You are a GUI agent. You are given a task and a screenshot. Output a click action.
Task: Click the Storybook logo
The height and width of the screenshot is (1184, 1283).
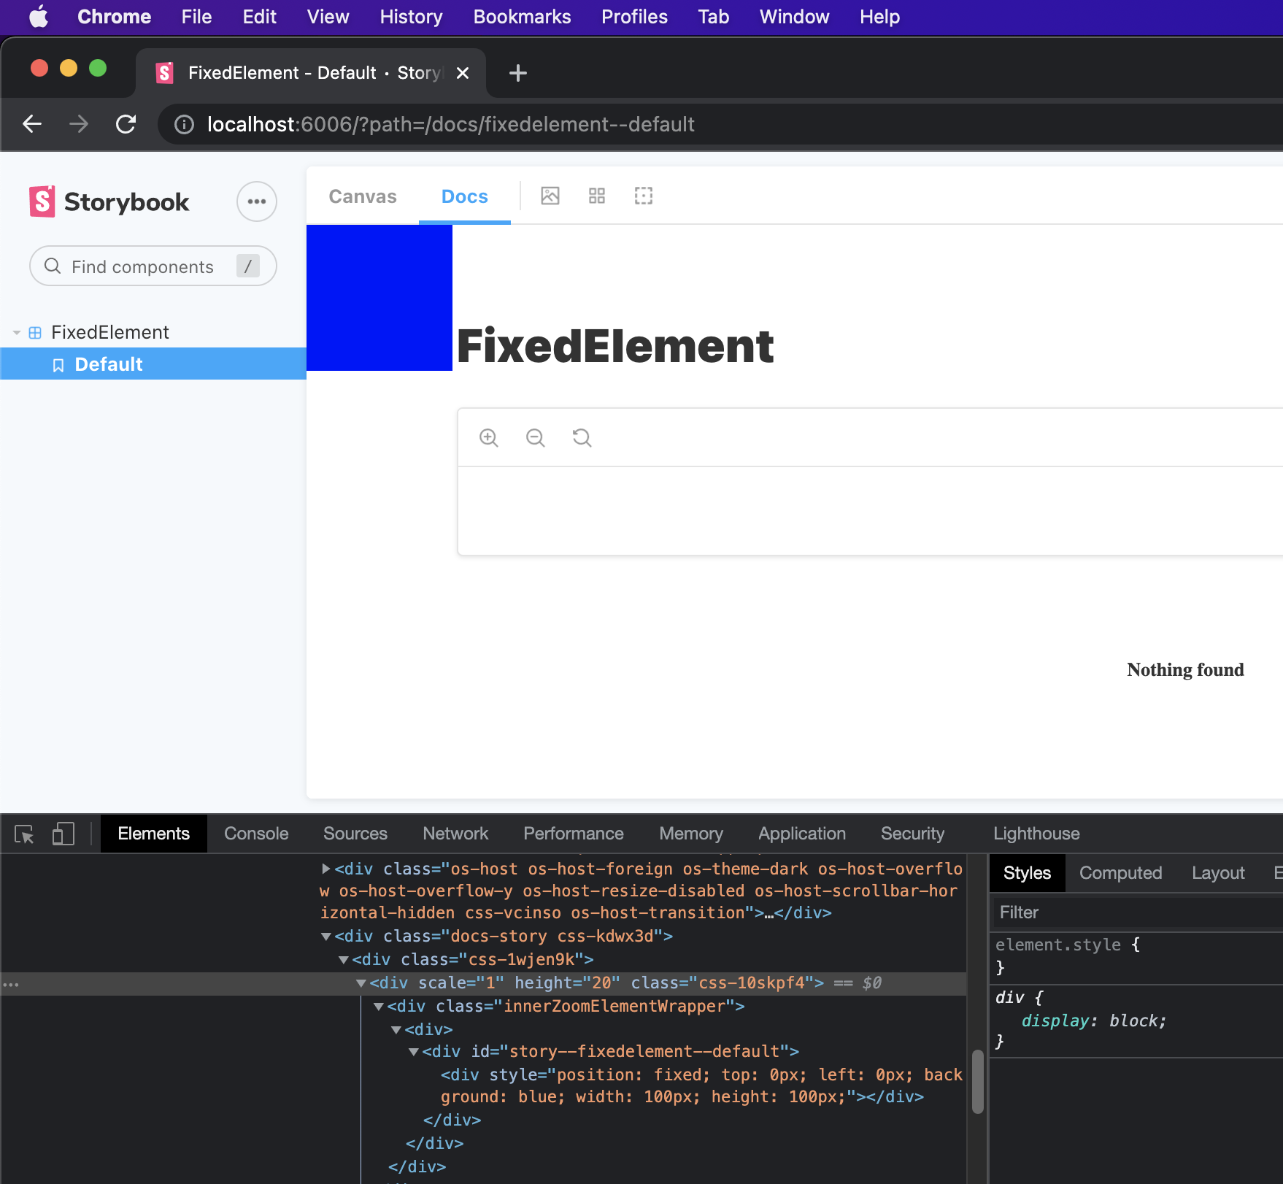point(109,201)
